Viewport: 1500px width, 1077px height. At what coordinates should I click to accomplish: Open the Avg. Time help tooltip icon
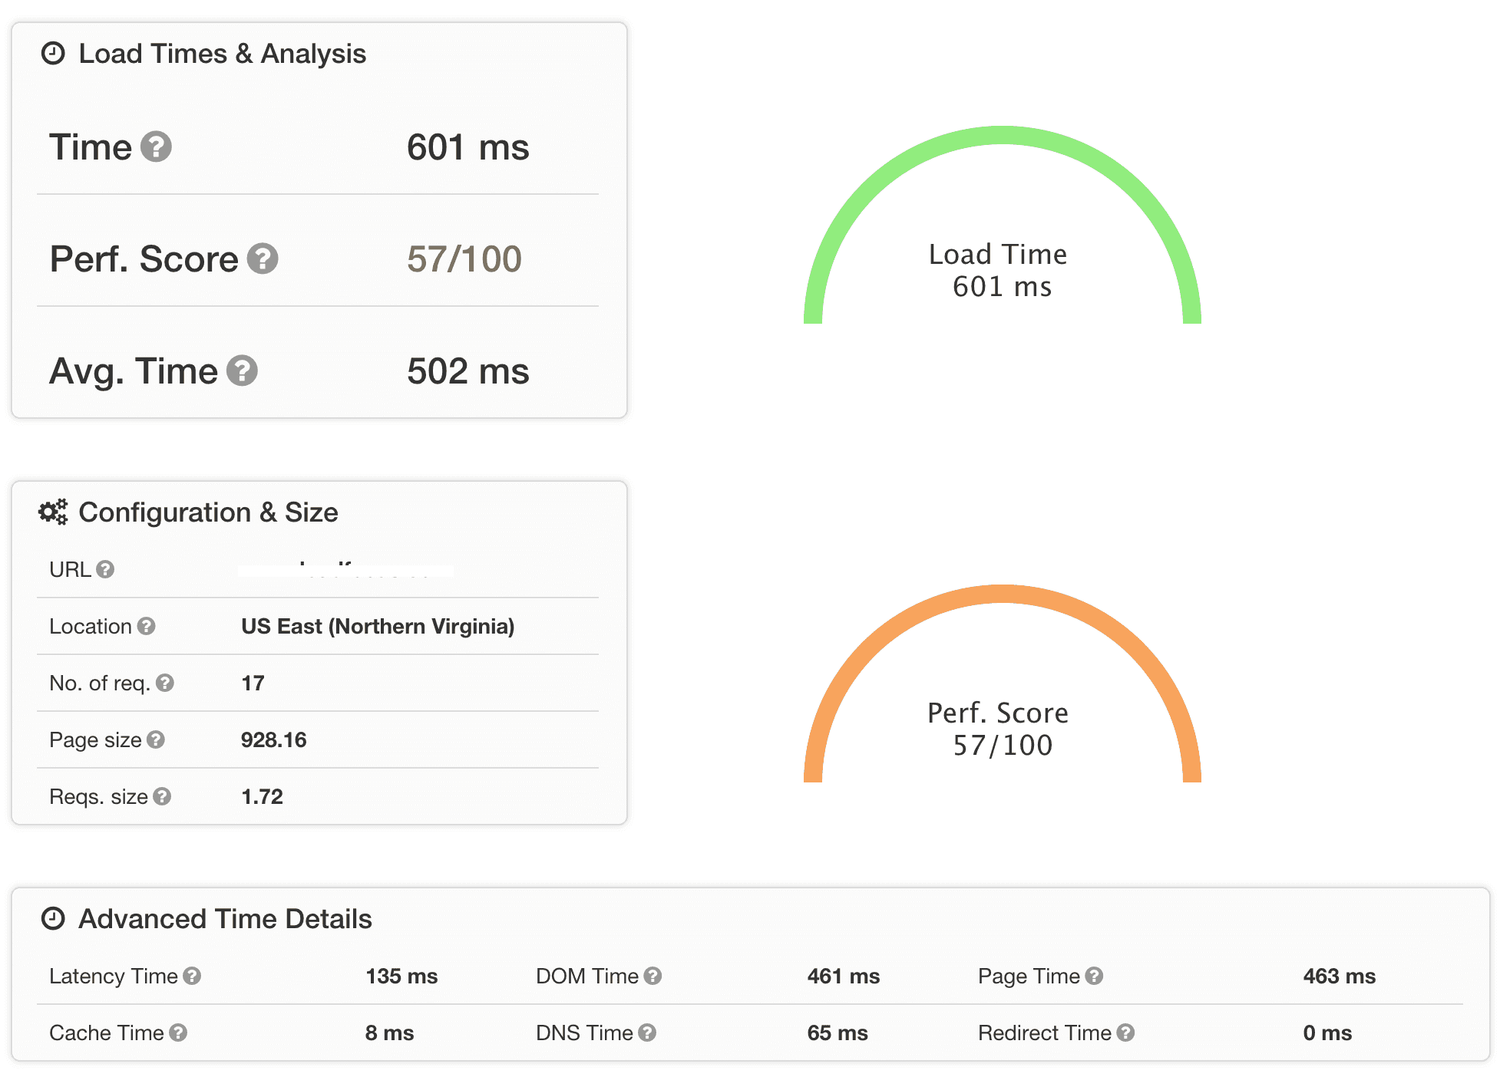pyautogui.click(x=242, y=371)
